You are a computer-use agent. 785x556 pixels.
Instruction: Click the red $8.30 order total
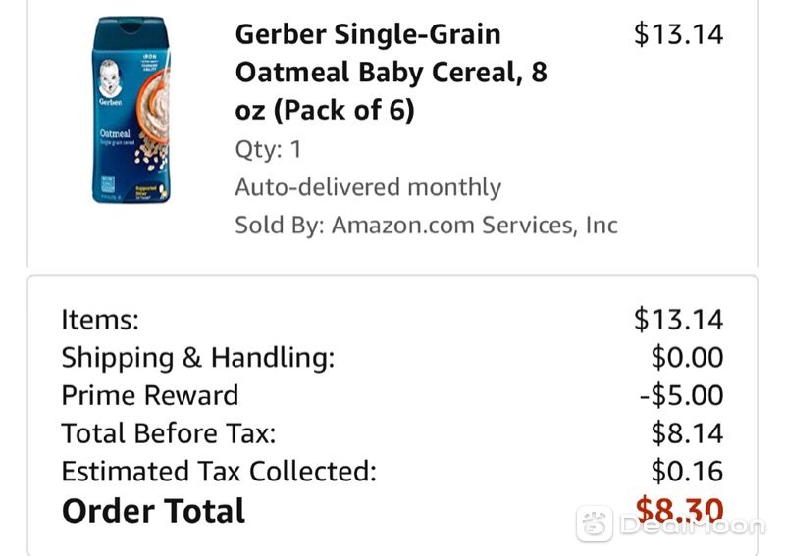pyautogui.click(x=679, y=510)
